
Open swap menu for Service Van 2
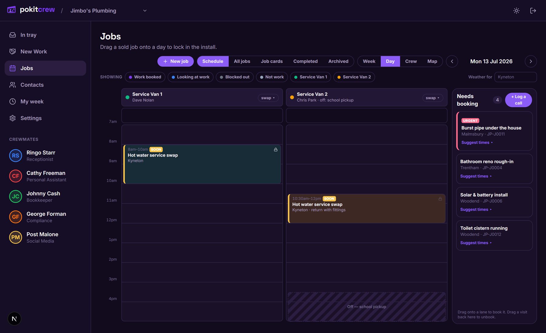point(433,98)
